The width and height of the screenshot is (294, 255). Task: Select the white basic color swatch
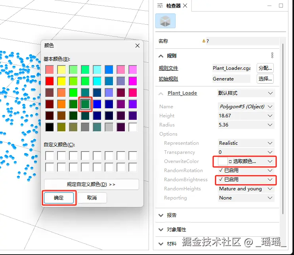click(133, 127)
